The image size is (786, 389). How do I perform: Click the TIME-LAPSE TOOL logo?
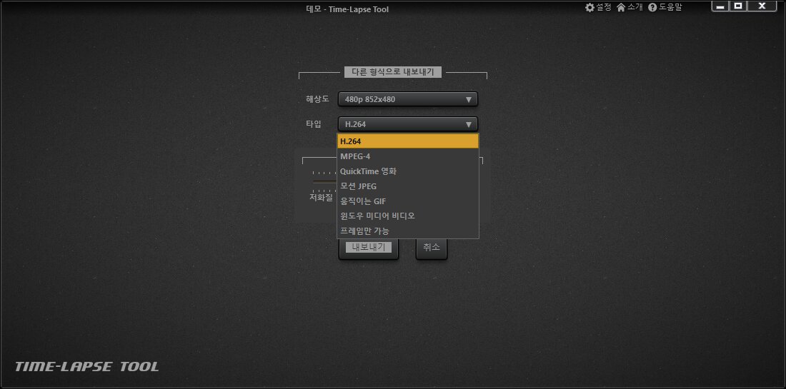tap(87, 367)
